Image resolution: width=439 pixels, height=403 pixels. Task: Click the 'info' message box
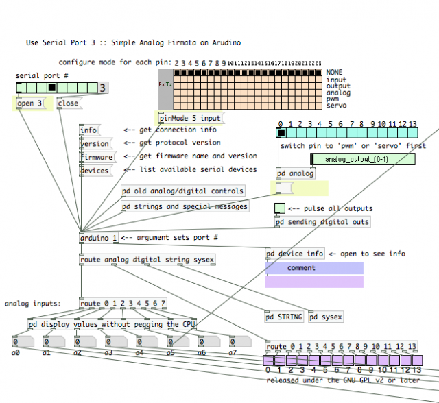coord(89,130)
